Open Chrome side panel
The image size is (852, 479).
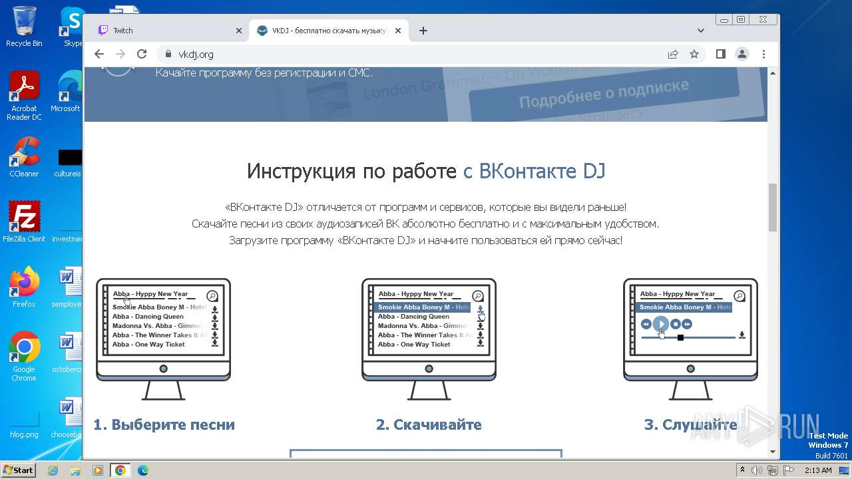[x=721, y=54]
